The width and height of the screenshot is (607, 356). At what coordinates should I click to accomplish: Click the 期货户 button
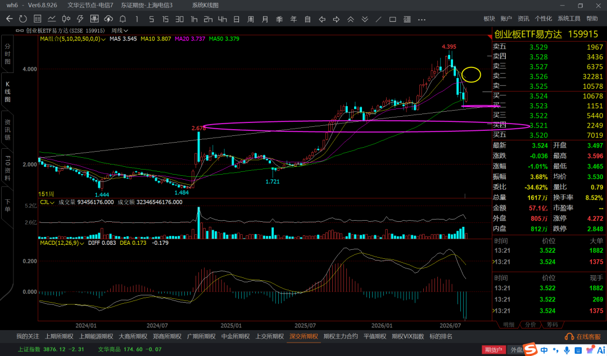click(494, 350)
